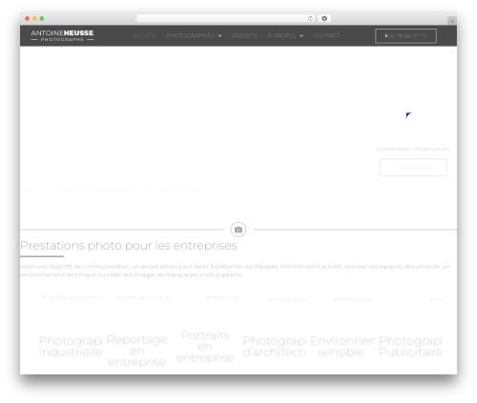Screen dimensions: 477x403
Task: Open the Reportage en entreprise service
Action: [x=136, y=351]
